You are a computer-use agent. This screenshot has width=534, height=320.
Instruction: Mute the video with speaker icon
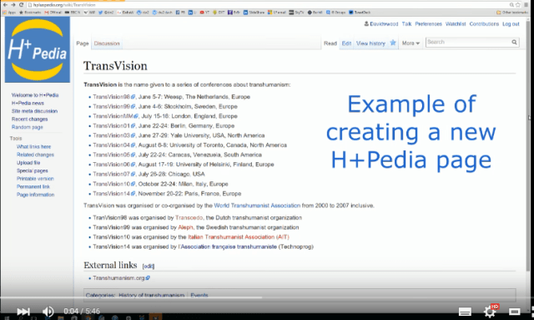coord(48,311)
